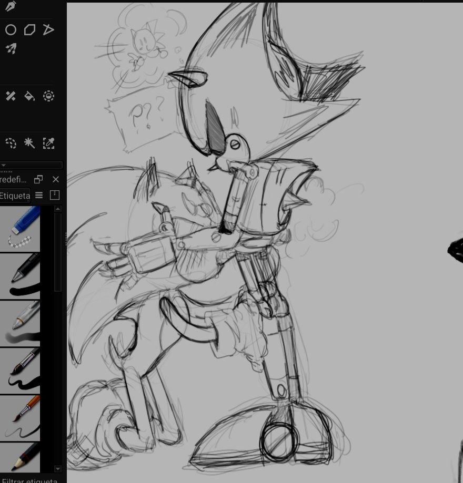Choose the gray ballpoint pen preset
463x483 pixels.
tap(20, 324)
